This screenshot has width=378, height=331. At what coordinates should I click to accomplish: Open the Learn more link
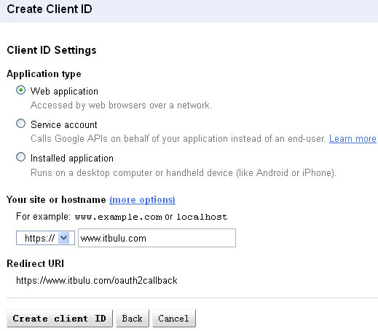pos(353,139)
